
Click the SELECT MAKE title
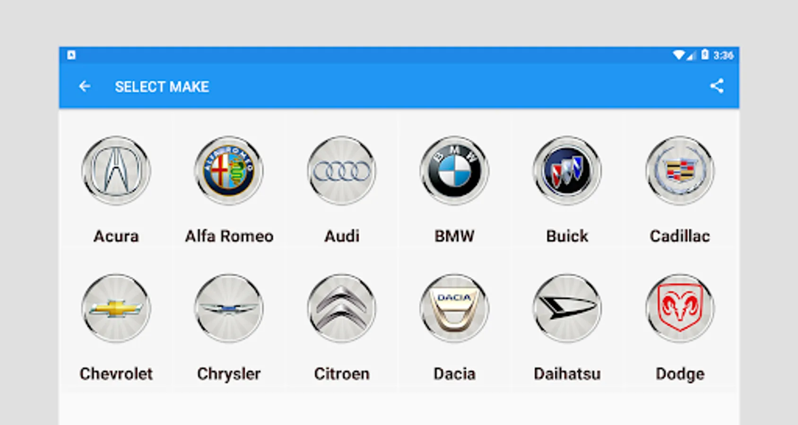tap(162, 86)
